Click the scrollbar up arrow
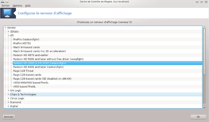209x122 pixels. (204, 26)
